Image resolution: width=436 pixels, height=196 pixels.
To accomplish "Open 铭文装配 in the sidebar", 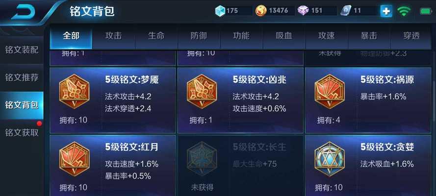I will 22,50.
